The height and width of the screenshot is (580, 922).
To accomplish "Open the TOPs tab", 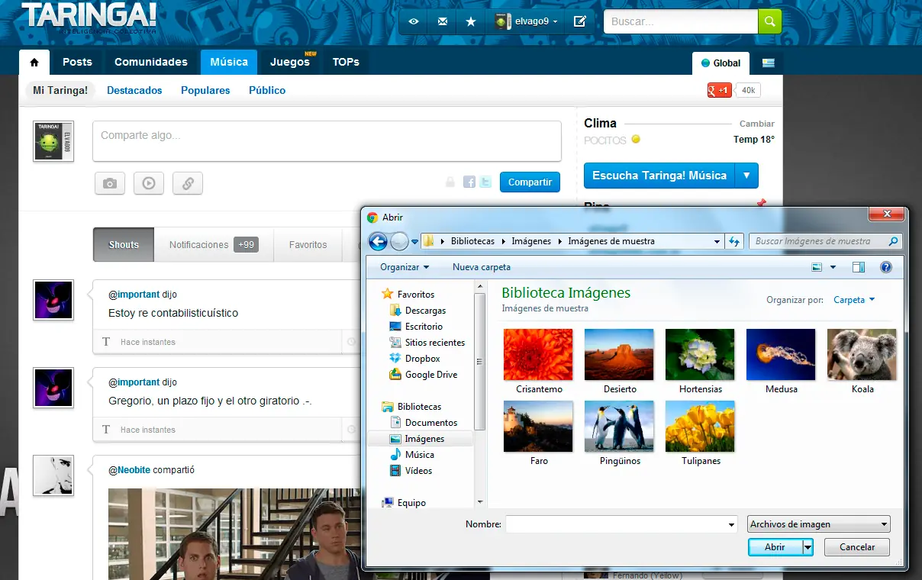I will 346,62.
